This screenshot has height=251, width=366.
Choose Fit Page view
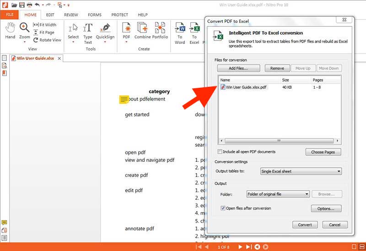click(44, 32)
